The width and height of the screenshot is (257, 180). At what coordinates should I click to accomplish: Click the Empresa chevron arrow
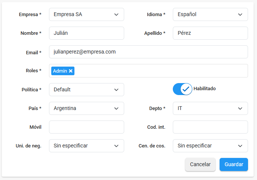[x=116, y=15]
